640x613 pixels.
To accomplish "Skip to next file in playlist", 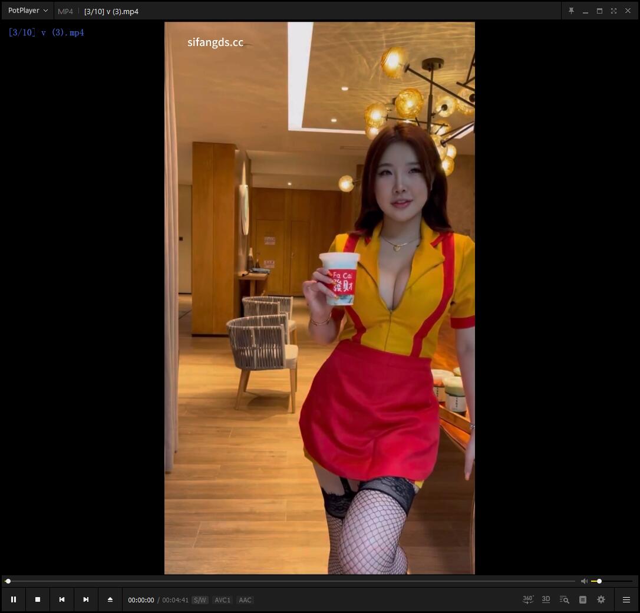I will click(x=86, y=599).
